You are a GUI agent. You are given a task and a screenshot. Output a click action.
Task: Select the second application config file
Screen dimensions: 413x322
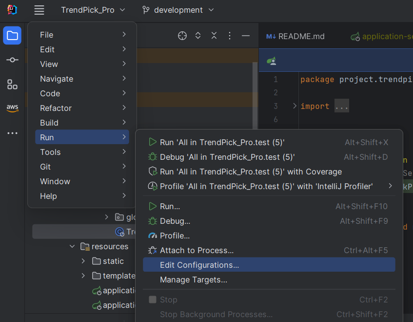click(114, 305)
